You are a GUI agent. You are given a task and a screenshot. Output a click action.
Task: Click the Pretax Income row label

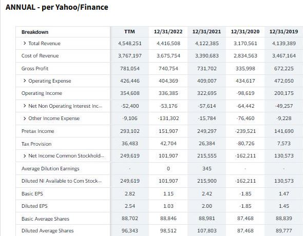tap(38, 131)
